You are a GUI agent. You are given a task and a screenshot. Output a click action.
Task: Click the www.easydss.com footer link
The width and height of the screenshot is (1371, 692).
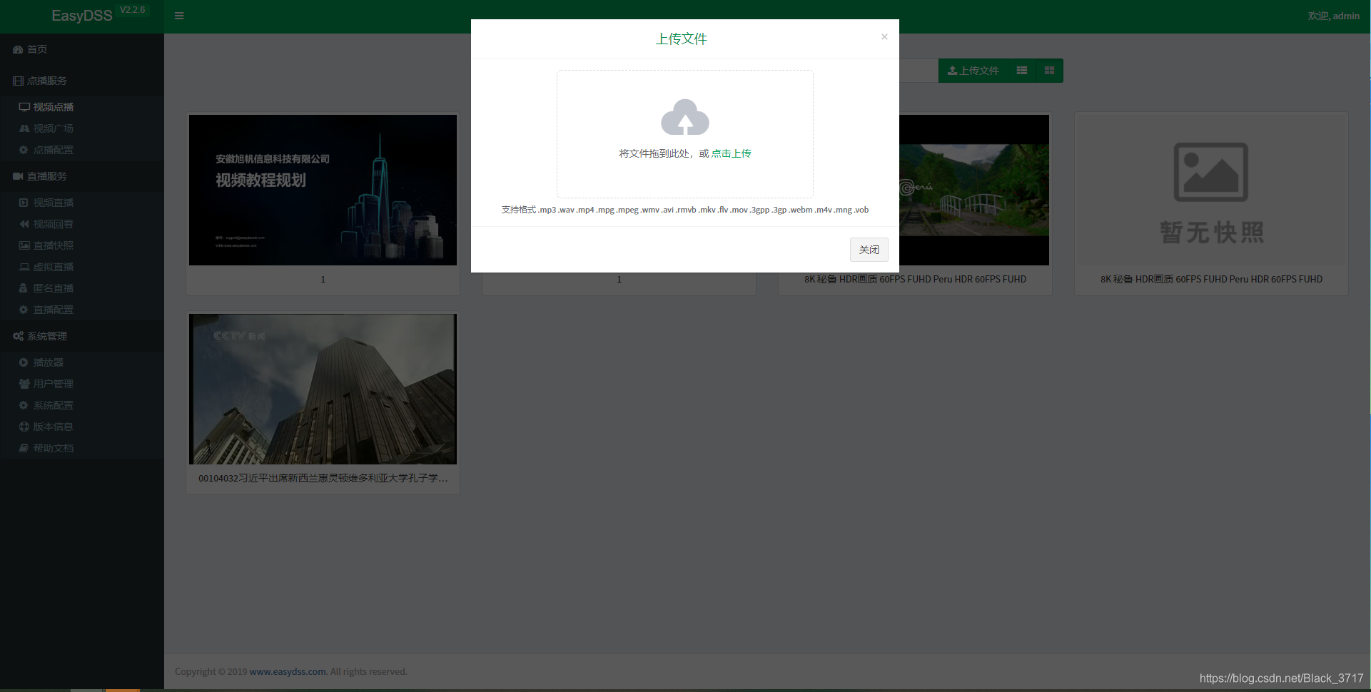288,671
